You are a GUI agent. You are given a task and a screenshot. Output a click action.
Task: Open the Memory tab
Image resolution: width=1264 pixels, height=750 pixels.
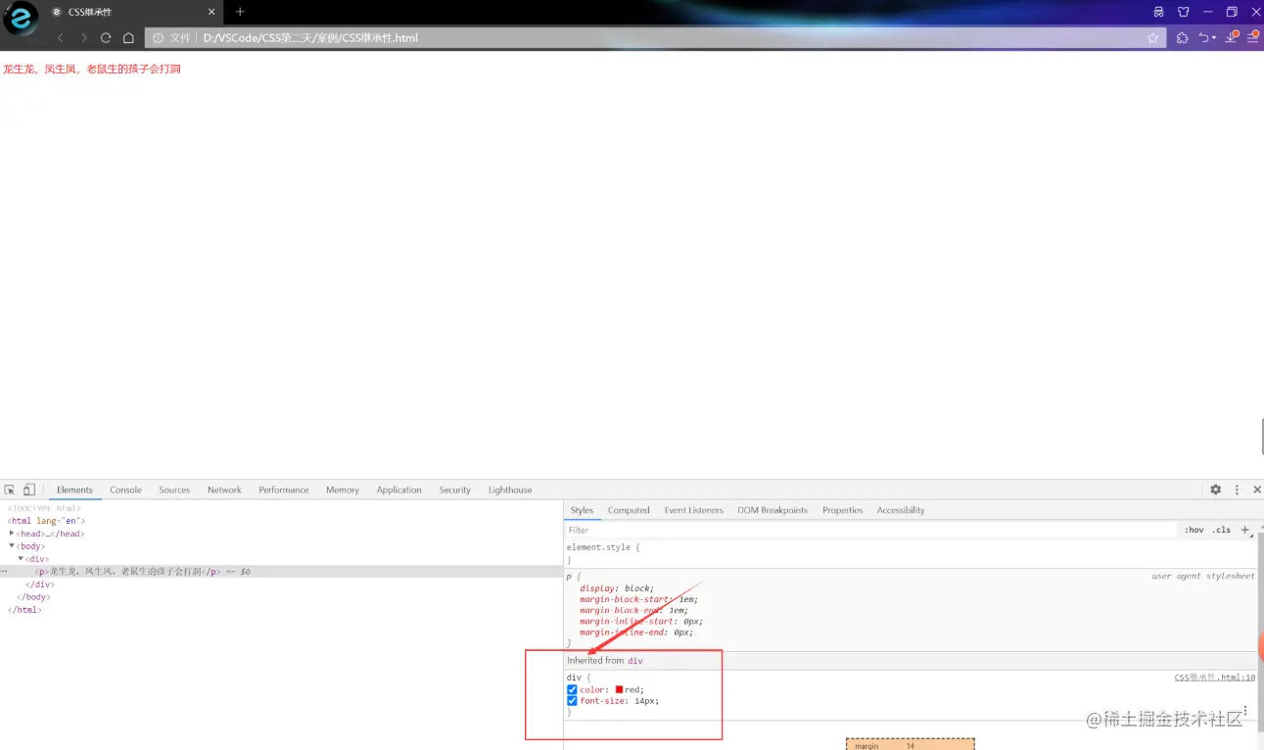[x=343, y=490]
